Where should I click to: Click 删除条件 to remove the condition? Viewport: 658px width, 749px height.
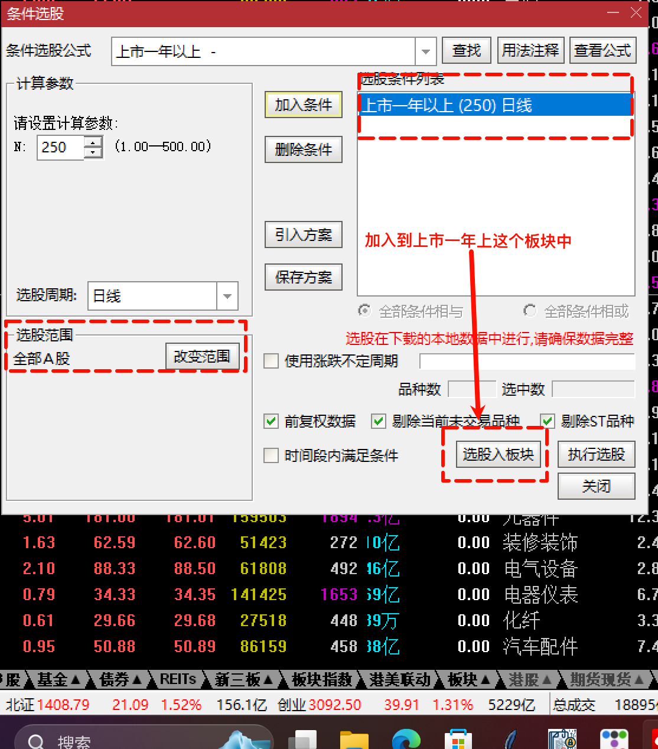303,149
